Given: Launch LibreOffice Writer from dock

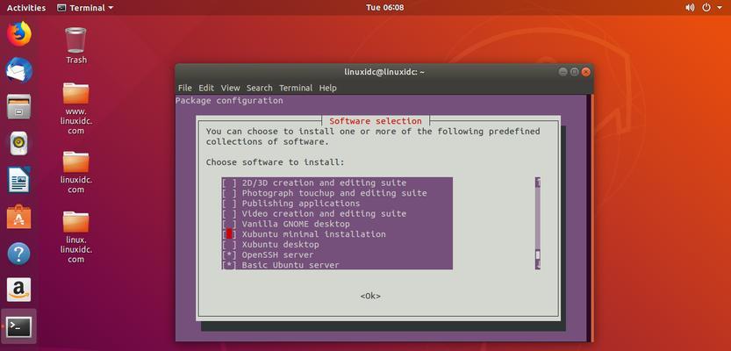Looking at the screenshot, I should (18, 180).
